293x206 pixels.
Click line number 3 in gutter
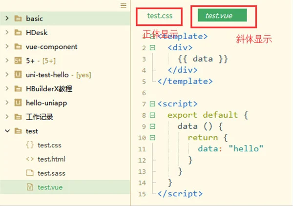click(144, 59)
